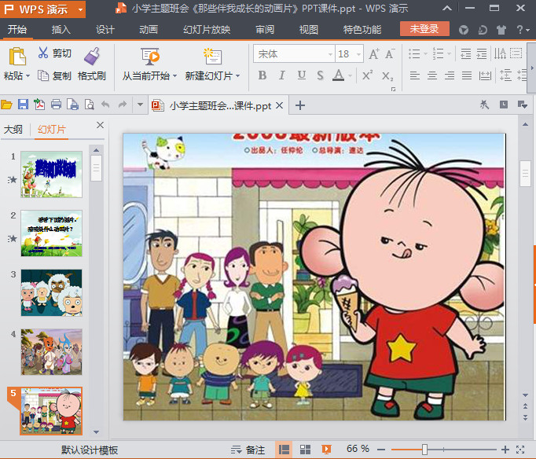Click the Copy icon
536x459 pixels.
[43, 75]
